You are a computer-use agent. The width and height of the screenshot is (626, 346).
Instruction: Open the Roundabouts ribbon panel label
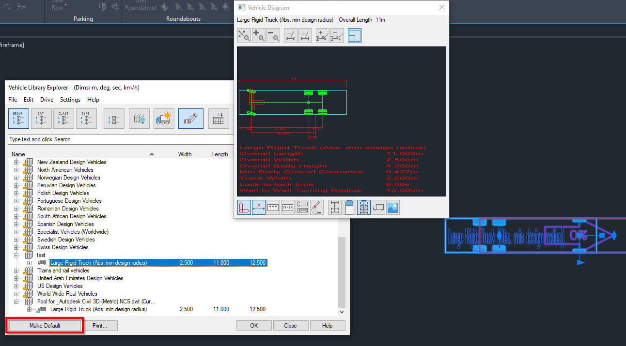coord(183,19)
